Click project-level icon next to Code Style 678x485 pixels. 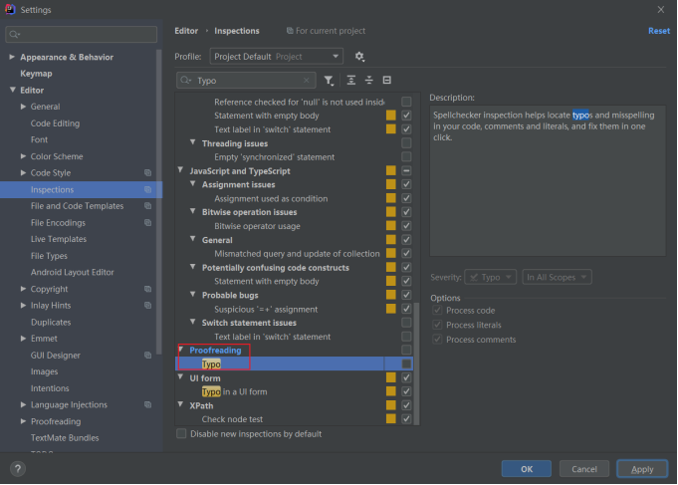pos(148,172)
